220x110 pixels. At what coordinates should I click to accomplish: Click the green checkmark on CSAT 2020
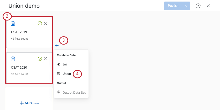click(40, 59)
